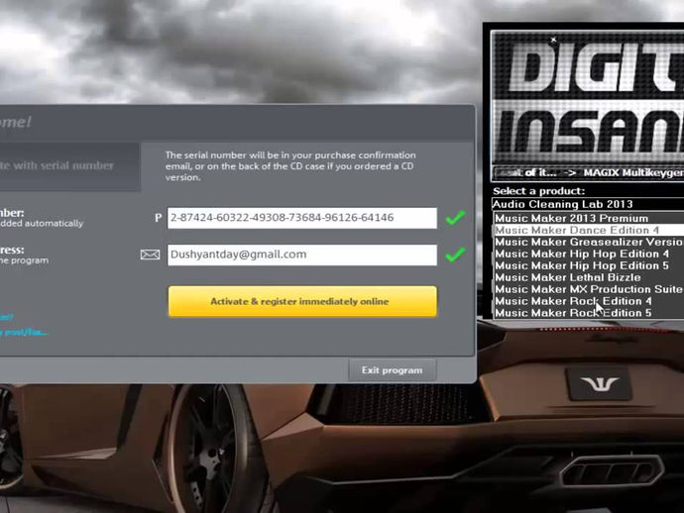Screen dimensions: 684x513
Task: Click the email address input field
Action: coord(302,255)
